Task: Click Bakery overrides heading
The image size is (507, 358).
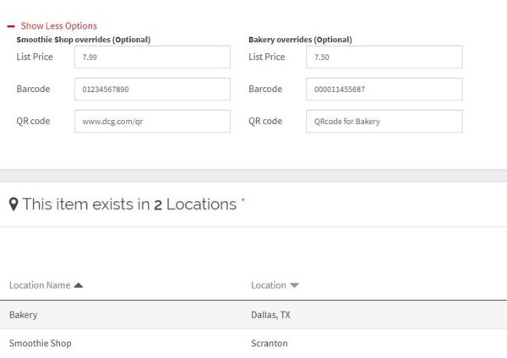Action: [300, 40]
